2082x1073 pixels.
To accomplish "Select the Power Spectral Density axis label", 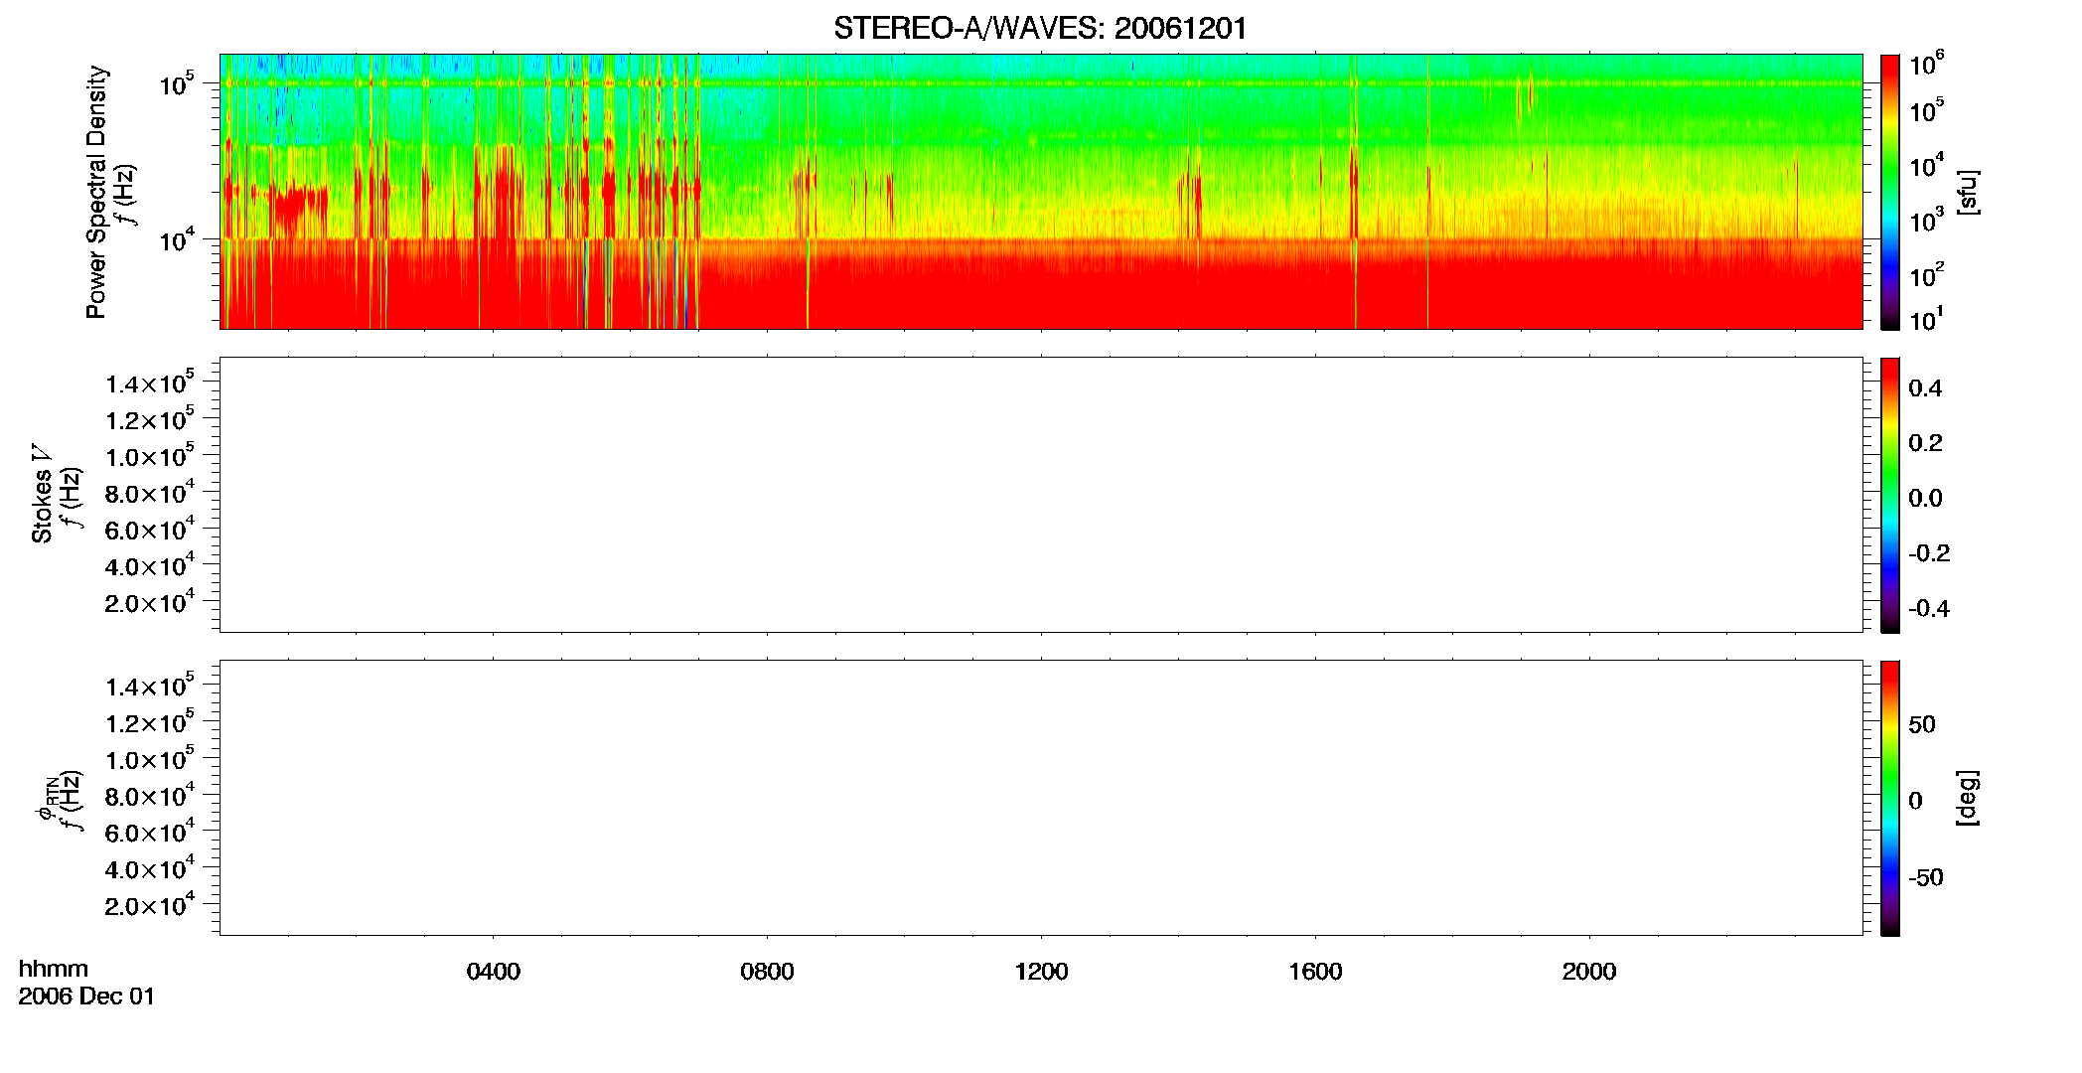I will pos(96,192).
